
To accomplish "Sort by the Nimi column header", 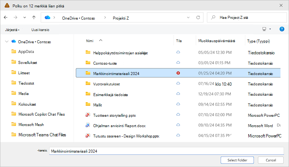I will point(90,41).
